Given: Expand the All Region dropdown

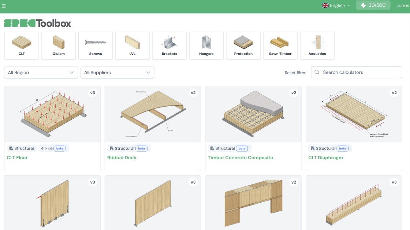Looking at the screenshot, I should point(41,73).
